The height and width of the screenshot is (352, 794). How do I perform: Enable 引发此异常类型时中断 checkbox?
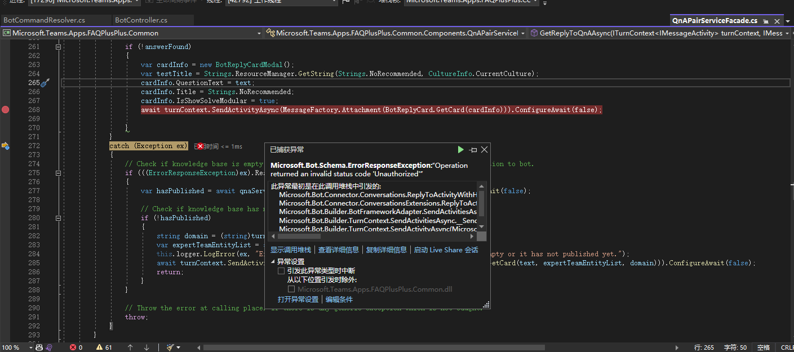pyautogui.click(x=282, y=271)
